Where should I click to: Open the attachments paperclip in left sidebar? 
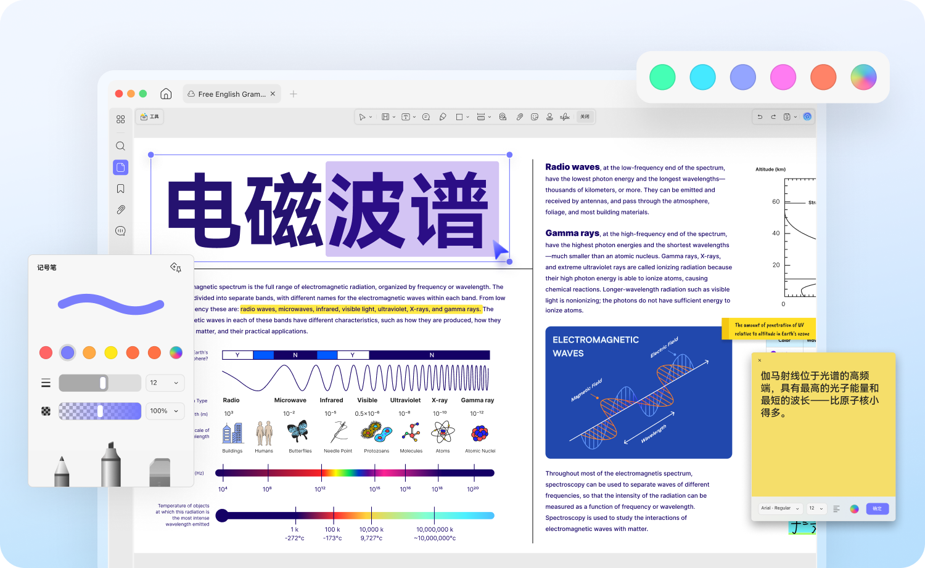[121, 210]
